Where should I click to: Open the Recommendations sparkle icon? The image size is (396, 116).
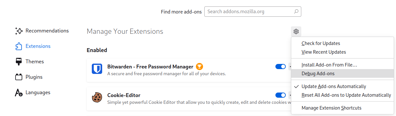pyautogui.click(x=19, y=31)
